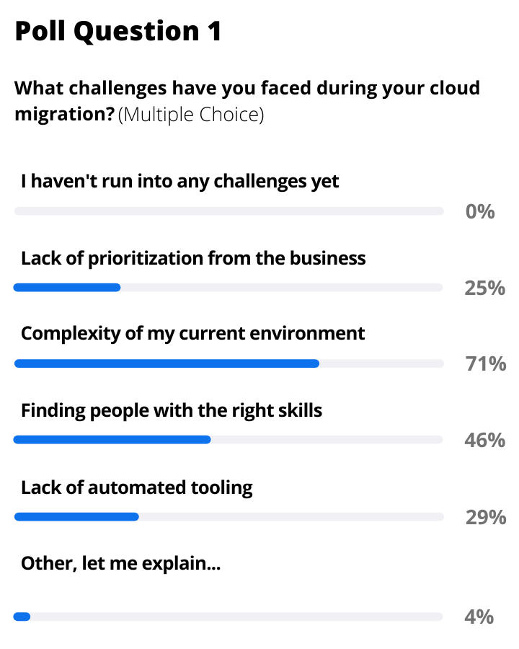
Task: Select "Lack of prioritization from the business" option
Action: 193,257
